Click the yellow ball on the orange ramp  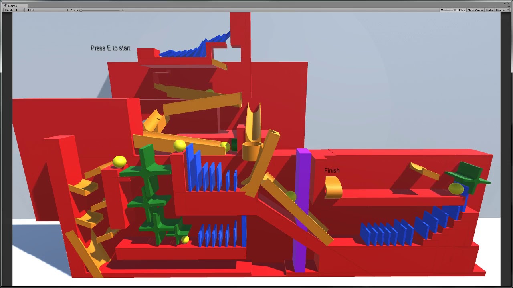180,145
